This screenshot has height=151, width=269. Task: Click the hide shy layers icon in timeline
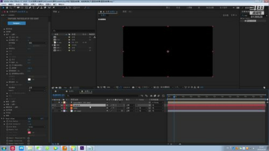click(x=151, y=96)
